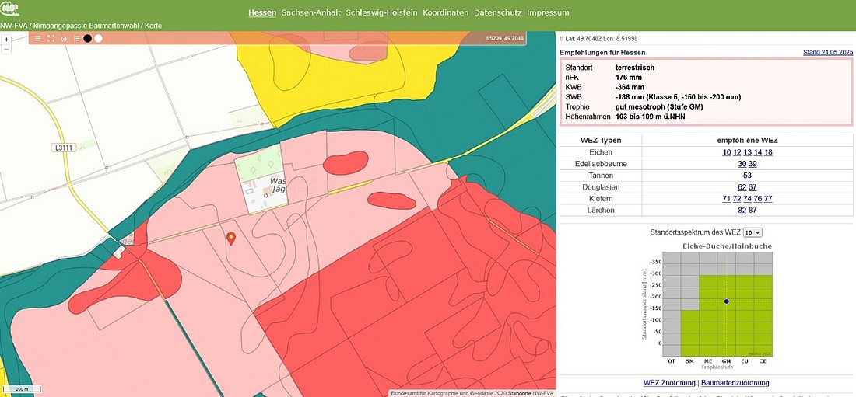Screen dimensions: 856x397
Task: Expand the Standortsspektrum WEZ dropdown
Action: point(753,232)
